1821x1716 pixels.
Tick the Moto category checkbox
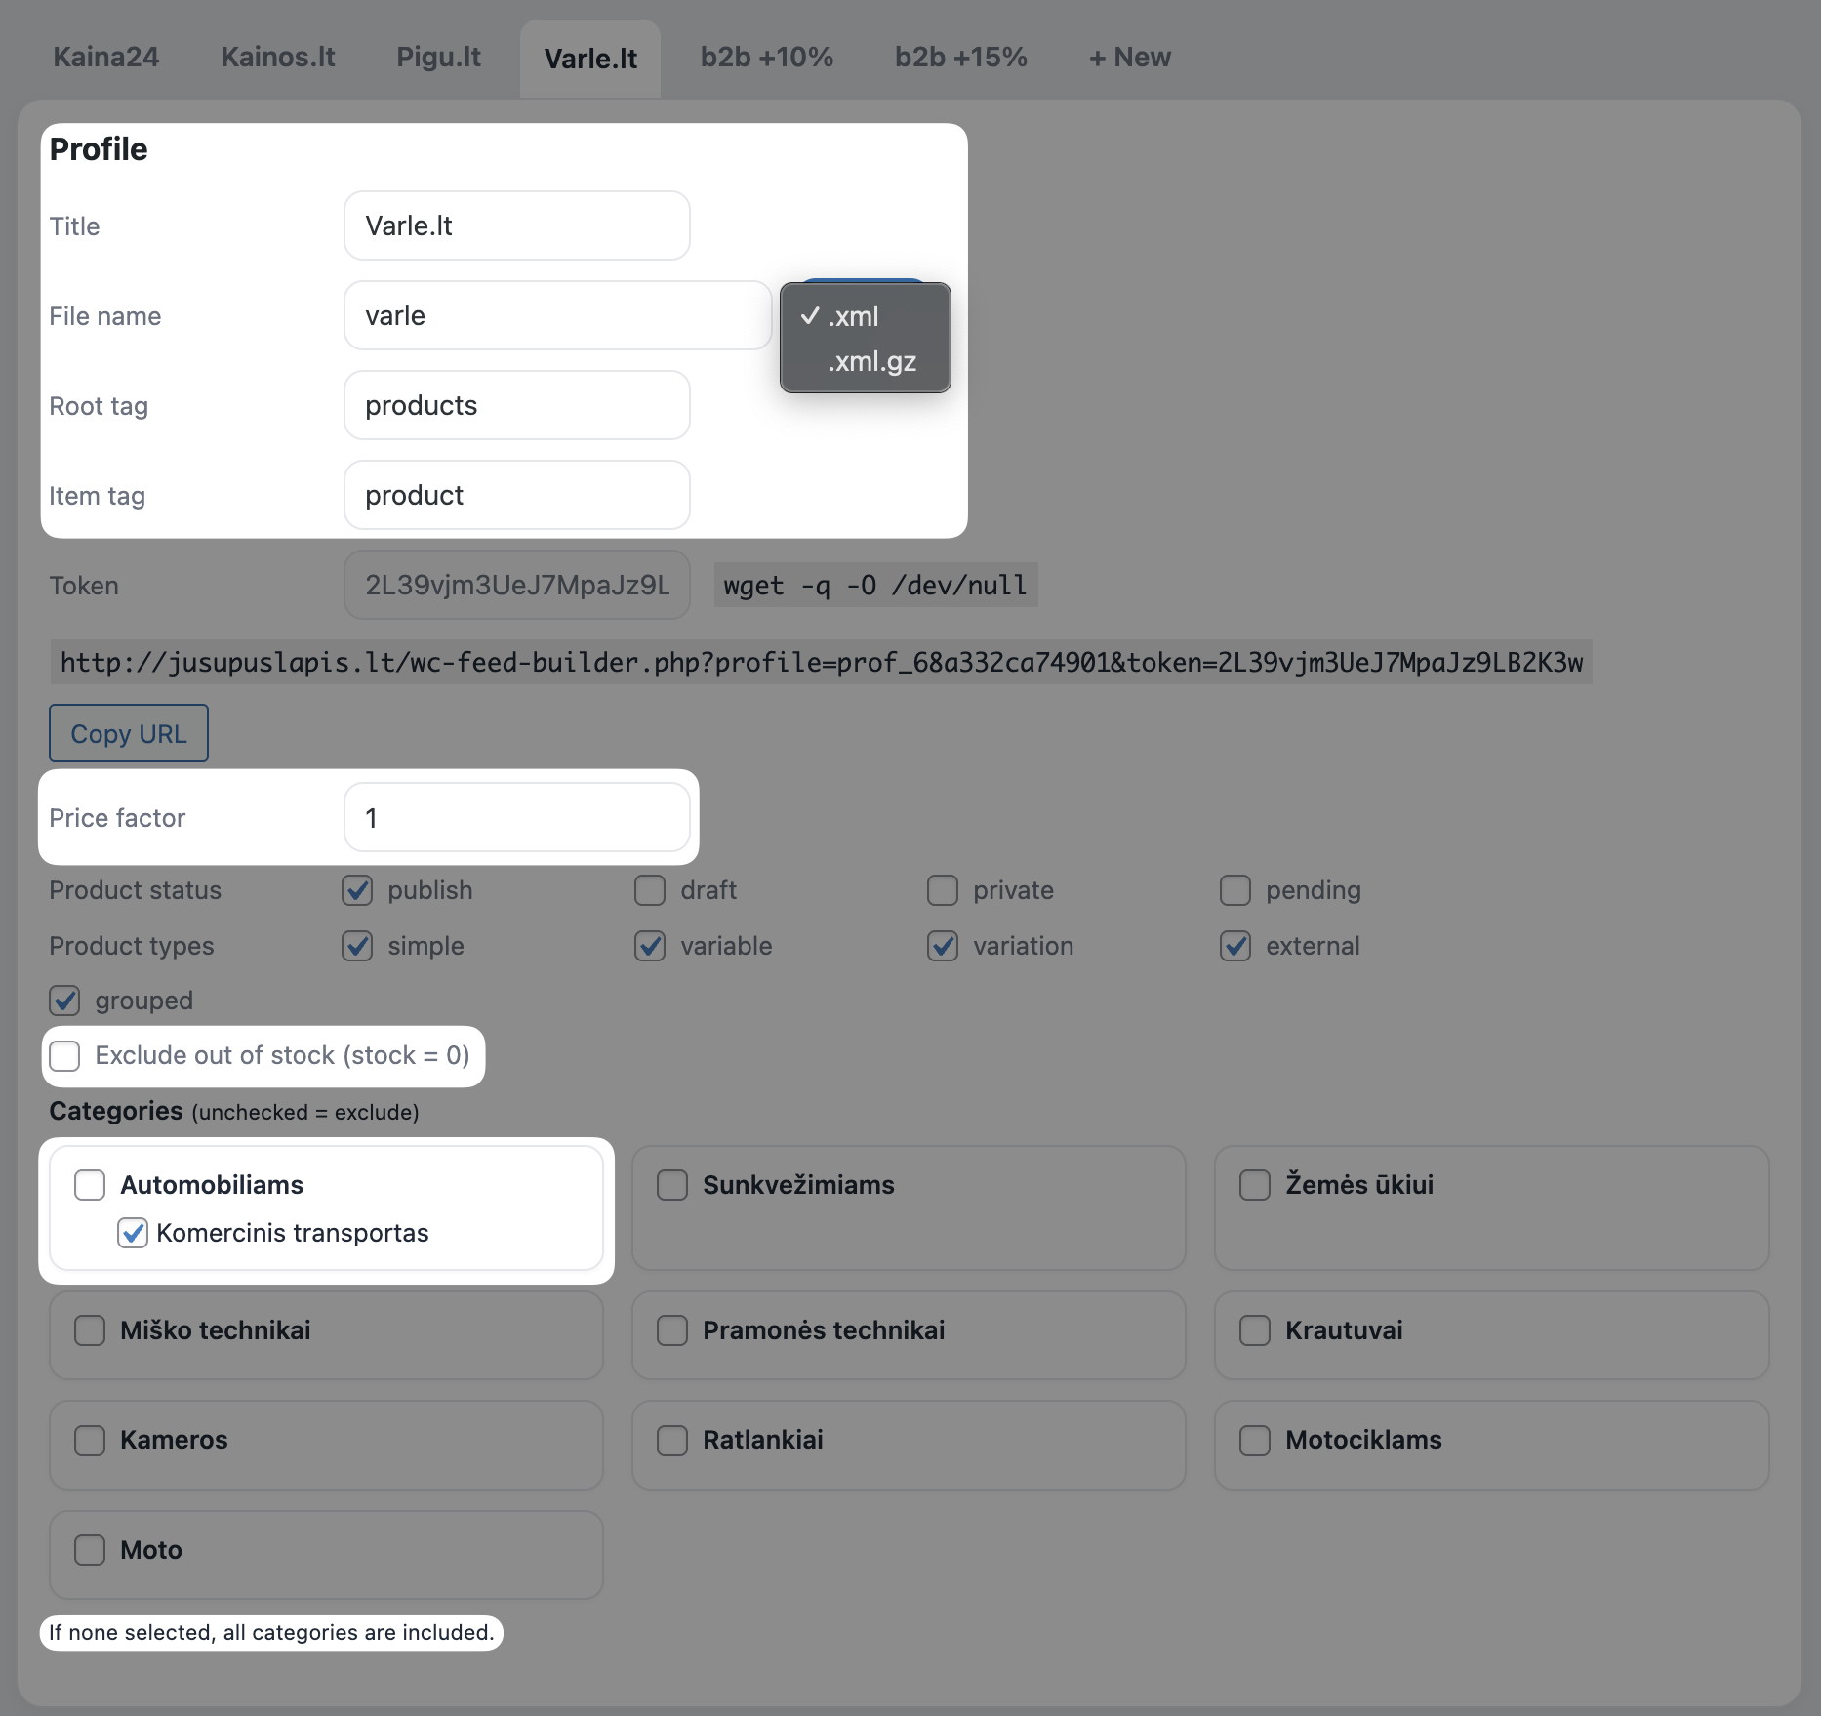(90, 1550)
